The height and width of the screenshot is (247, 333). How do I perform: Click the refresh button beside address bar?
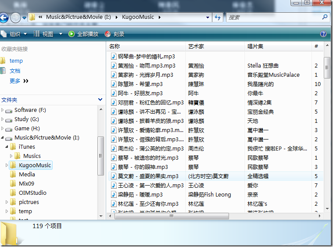(x=218, y=18)
